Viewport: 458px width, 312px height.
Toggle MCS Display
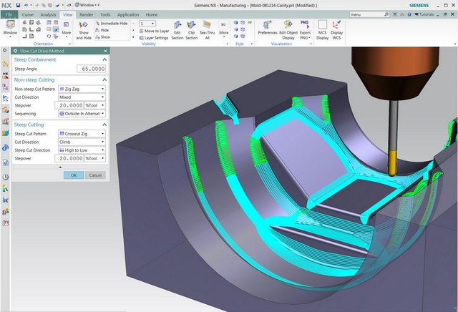pyautogui.click(x=322, y=30)
